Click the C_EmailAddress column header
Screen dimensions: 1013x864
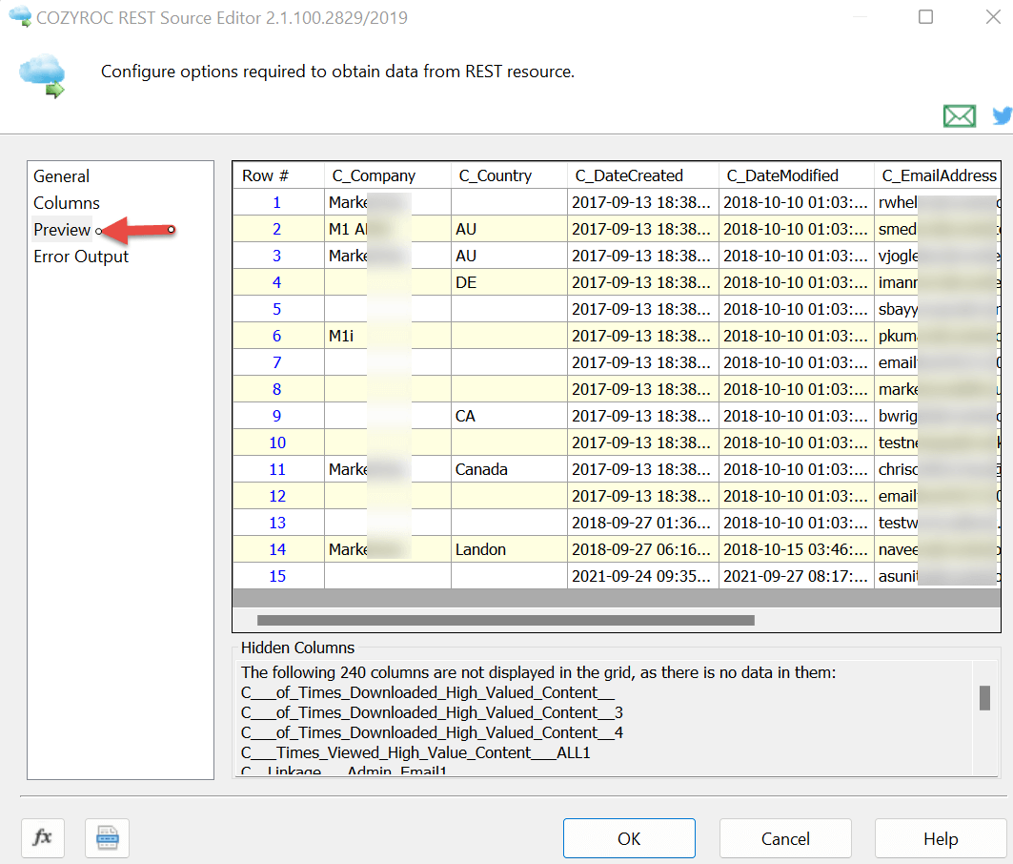[x=938, y=175]
